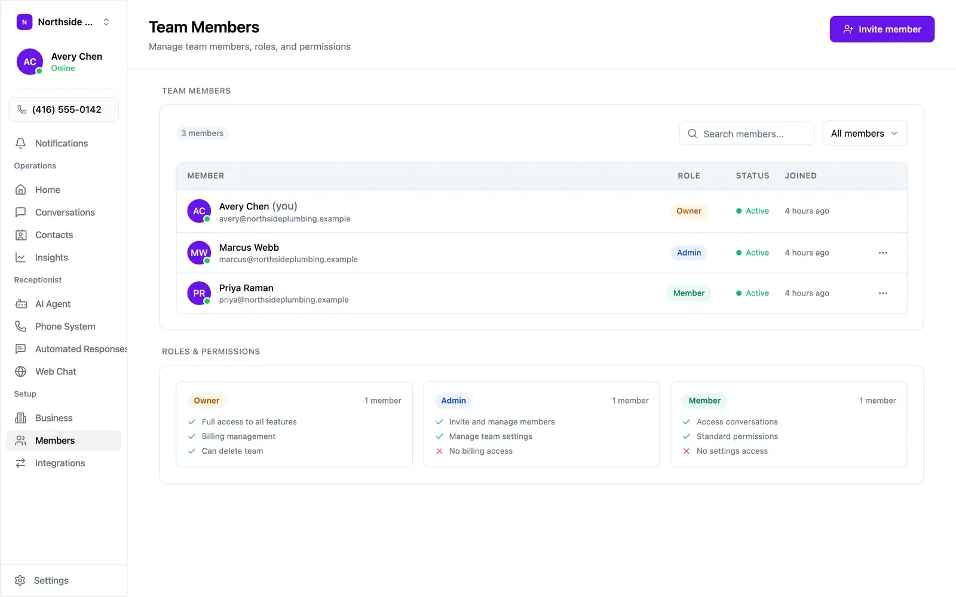Click the Integrations arrows icon
The width and height of the screenshot is (956, 597).
point(20,463)
